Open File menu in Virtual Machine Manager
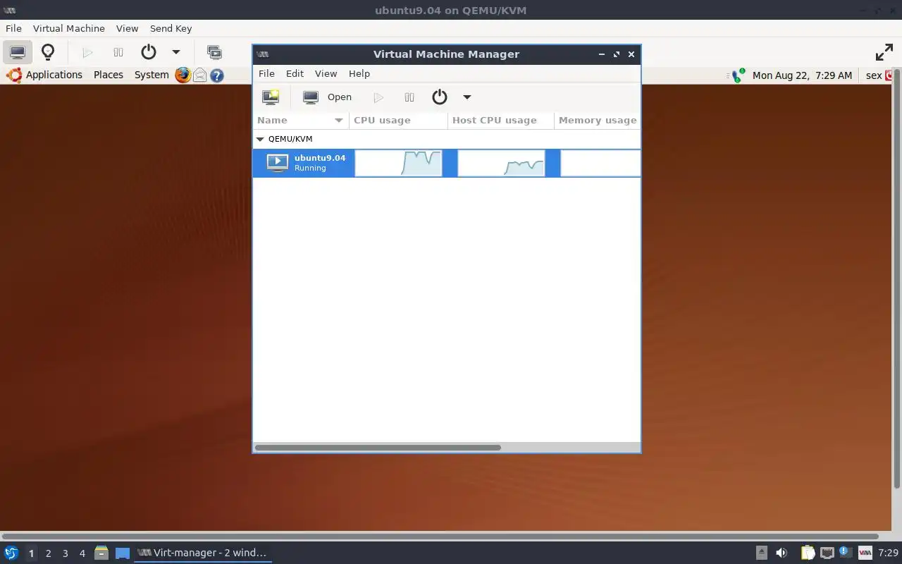Viewport: 902px width, 564px height. tap(266, 73)
